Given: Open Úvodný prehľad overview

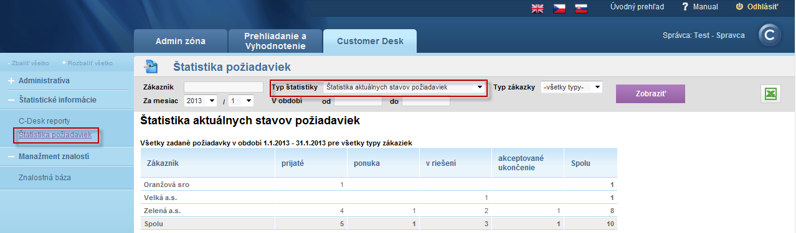Looking at the screenshot, I should click(638, 7).
